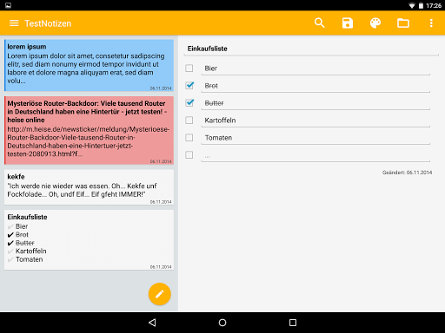The width and height of the screenshot is (445, 333).
Task: Save the note with the floppy disk icon
Action: pos(348,23)
